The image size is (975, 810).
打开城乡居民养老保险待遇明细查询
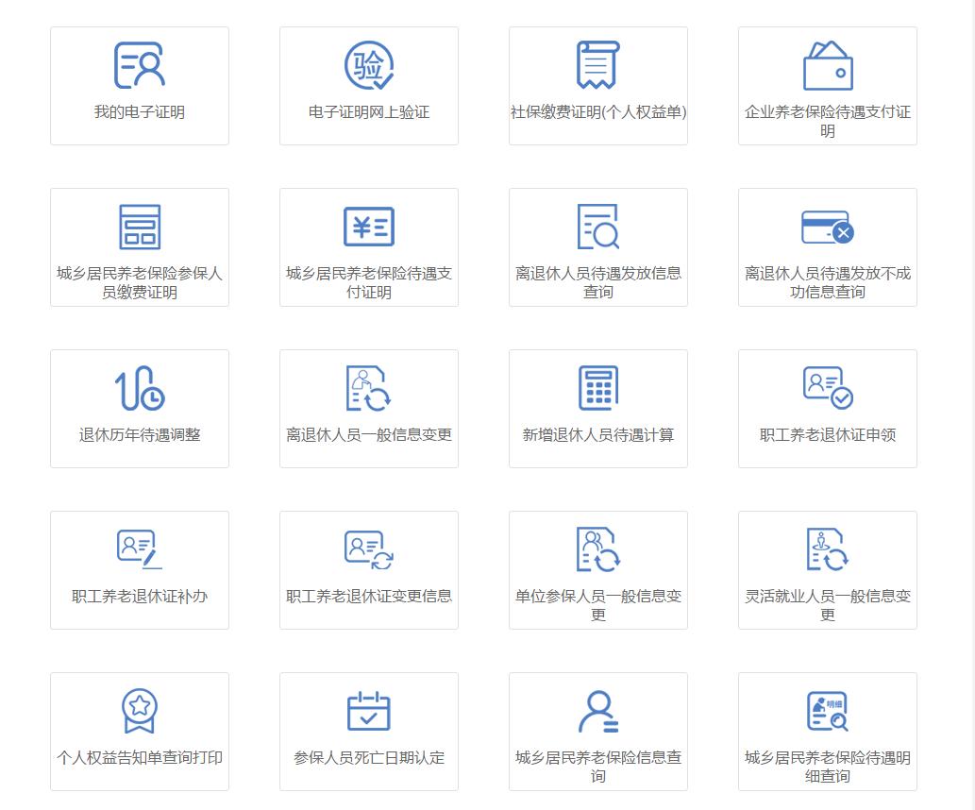coord(827,731)
